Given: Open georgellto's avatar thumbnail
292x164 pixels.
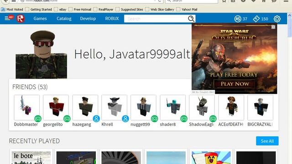Looking at the screenshot, I should click(x=56, y=108).
